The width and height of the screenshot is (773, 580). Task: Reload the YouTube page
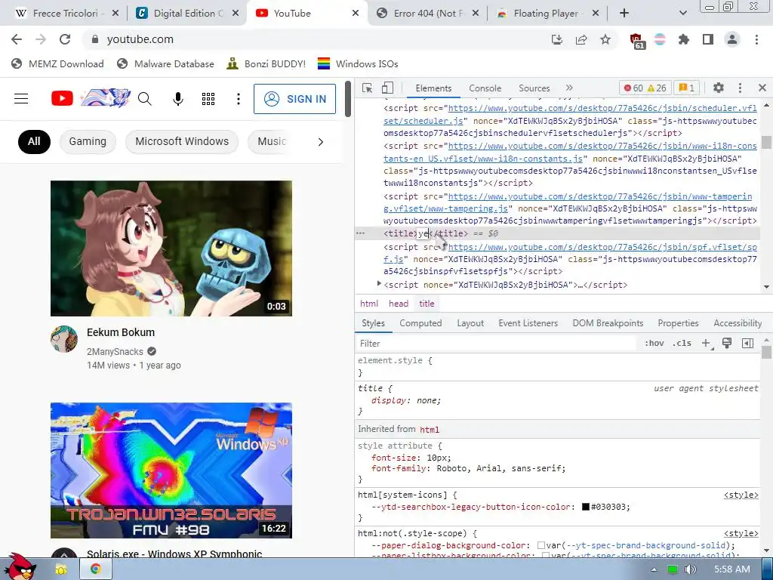click(x=65, y=39)
